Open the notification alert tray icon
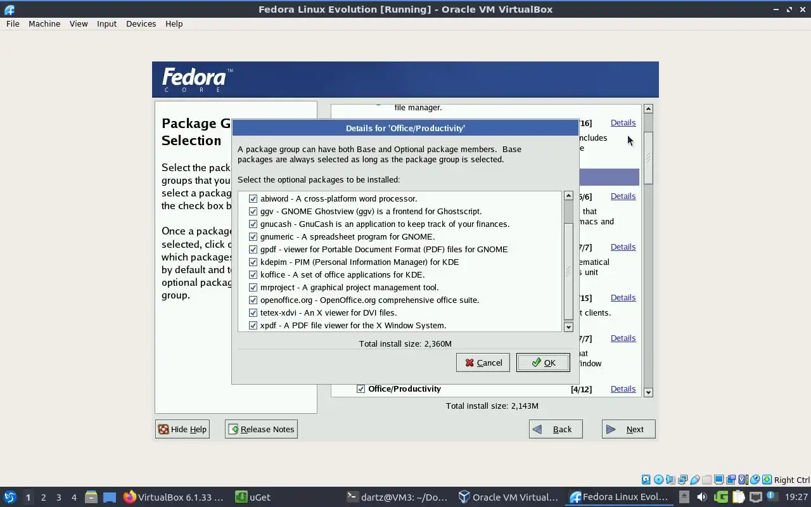Viewport: 811px width, 507px height. pyautogui.click(x=771, y=497)
